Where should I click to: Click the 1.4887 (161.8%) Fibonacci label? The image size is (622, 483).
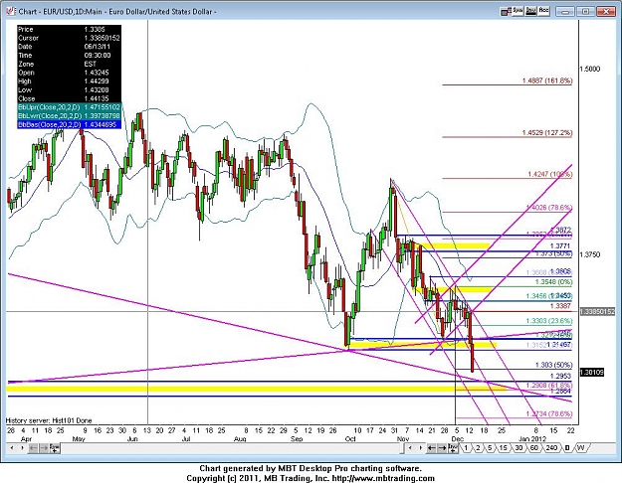(x=547, y=80)
